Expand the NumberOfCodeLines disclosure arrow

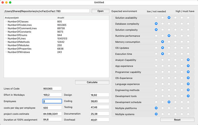[6, 25]
